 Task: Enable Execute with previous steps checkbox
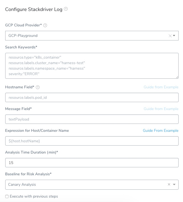pos(7,196)
